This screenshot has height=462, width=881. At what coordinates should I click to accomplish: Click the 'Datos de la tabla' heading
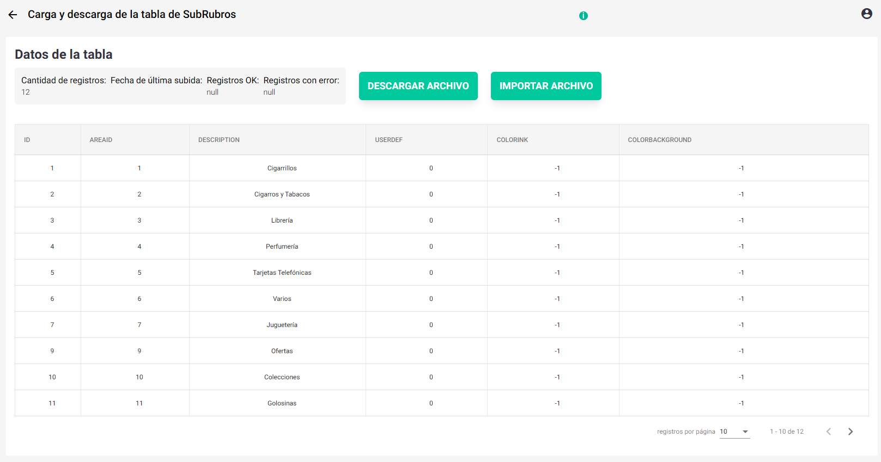[x=64, y=54]
